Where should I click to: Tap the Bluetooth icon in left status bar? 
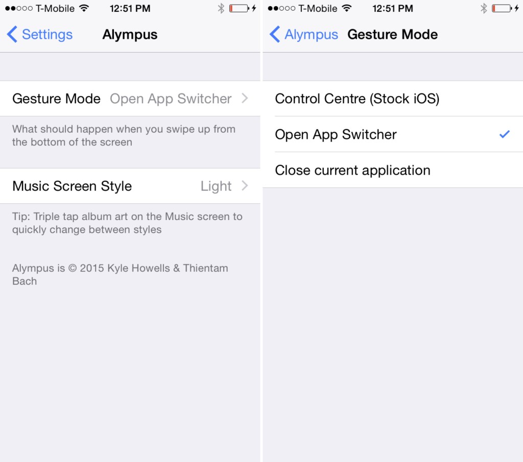pyautogui.click(x=221, y=8)
